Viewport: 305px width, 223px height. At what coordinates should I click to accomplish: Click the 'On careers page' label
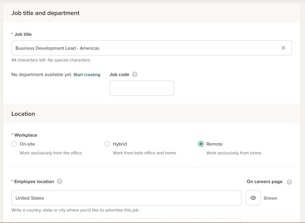click(x=264, y=182)
